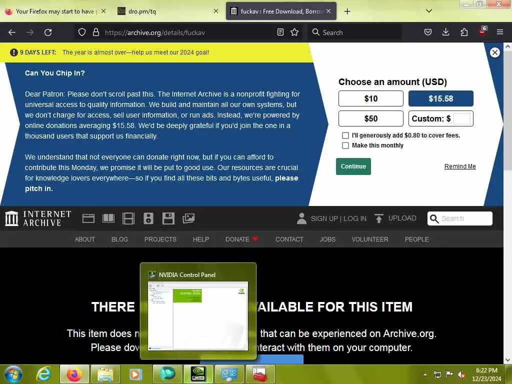Image resolution: width=512 pixels, height=384 pixels.
Task: Switch to Your Firefox may start tab
Action: [55, 11]
